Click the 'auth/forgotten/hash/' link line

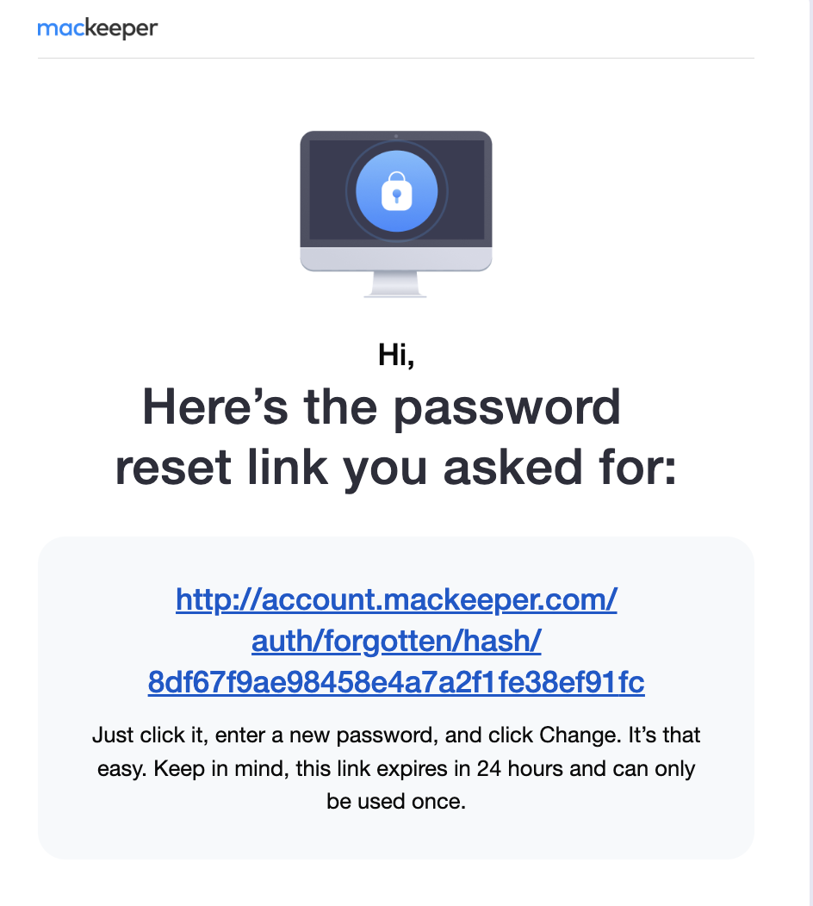point(396,641)
